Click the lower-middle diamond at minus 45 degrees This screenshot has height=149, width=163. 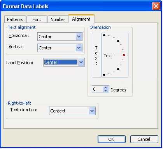click(118, 69)
